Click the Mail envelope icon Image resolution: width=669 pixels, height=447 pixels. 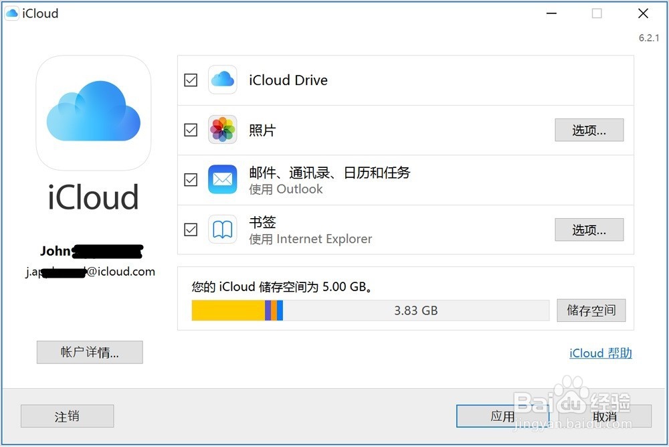tap(222, 179)
